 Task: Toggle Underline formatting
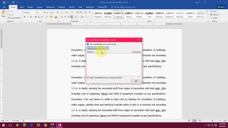(x=31, y=17)
